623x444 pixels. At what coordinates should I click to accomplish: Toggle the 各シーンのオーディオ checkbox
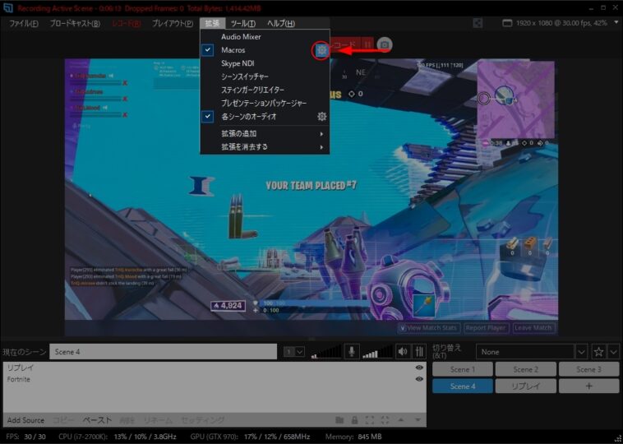coord(208,117)
